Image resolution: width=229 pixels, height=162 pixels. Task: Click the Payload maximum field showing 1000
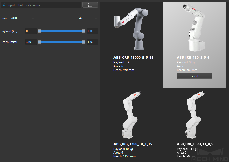tap(92, 31)
